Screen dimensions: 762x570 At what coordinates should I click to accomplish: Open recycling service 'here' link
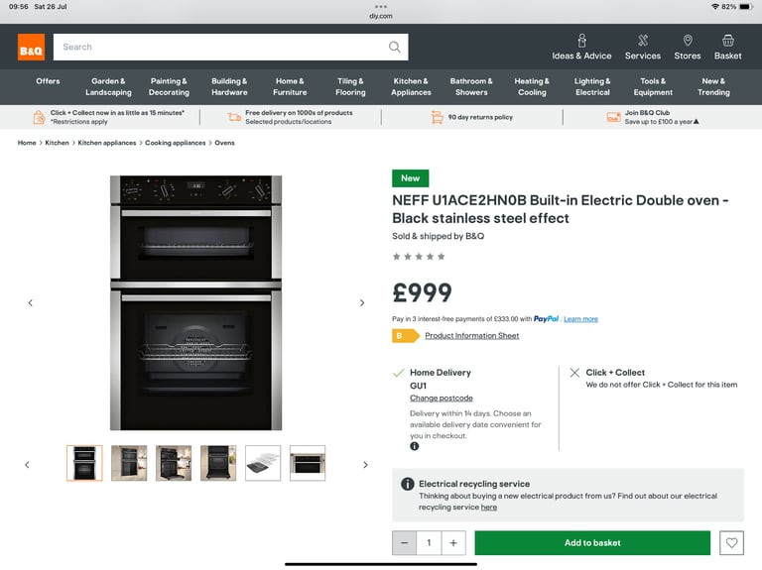point(489,507)
